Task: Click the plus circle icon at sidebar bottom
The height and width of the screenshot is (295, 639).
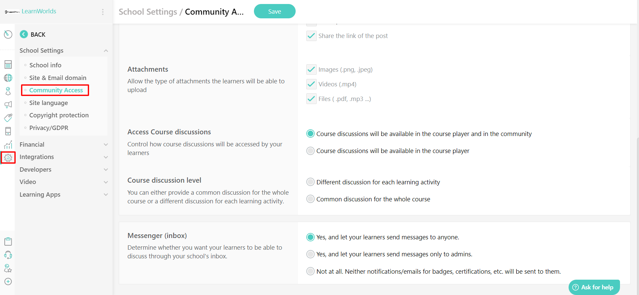Action: click(8, 281)
